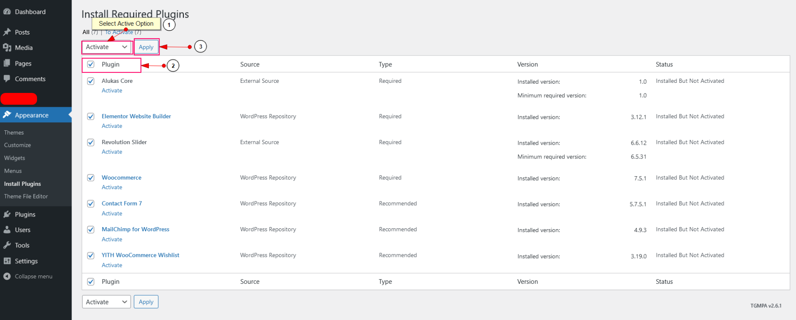
Task: Click the Tools wrench icon
Action: pos(7,245)
